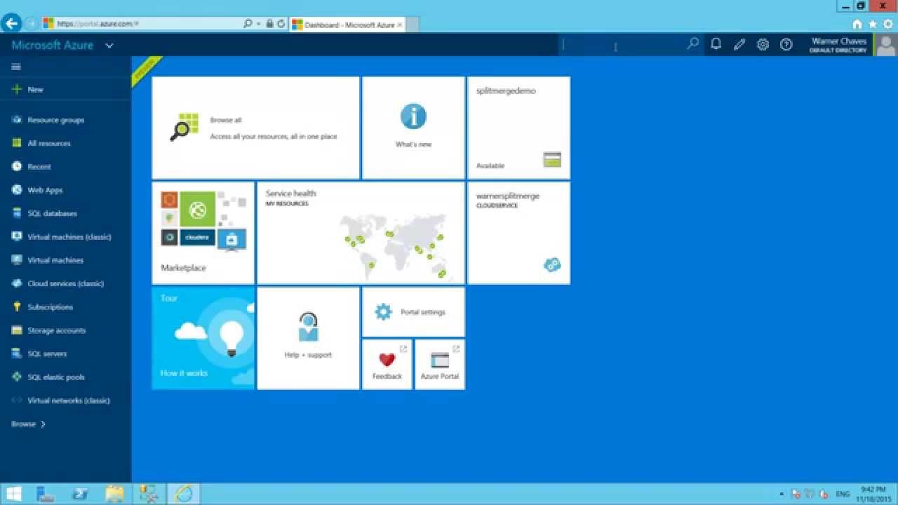Click the portal search input field
This screenshot has width=898, height=505.
pos(623,45)
